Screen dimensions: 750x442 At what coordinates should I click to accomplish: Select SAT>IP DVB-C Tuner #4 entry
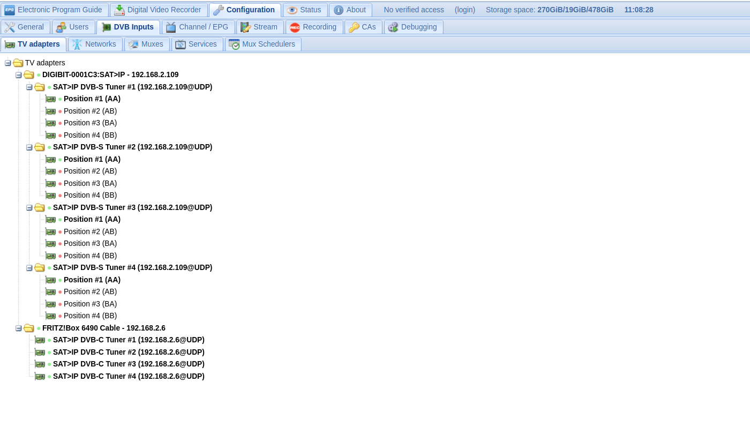tap(129, 376)
